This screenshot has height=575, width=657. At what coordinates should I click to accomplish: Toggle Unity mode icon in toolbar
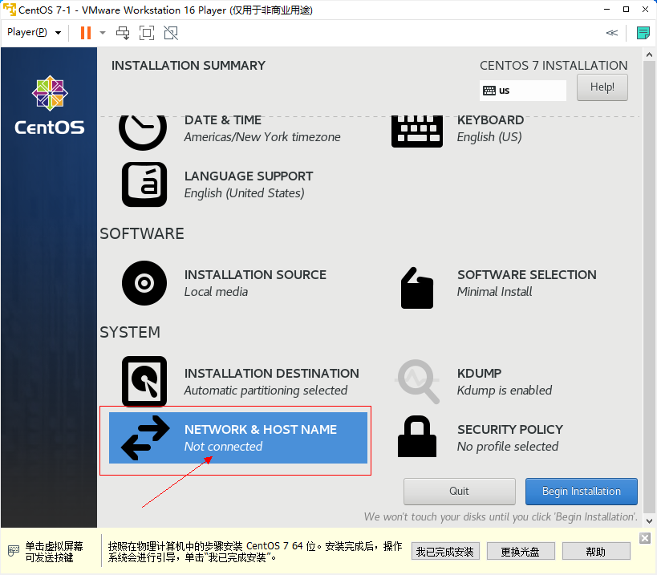click(171, 33)
